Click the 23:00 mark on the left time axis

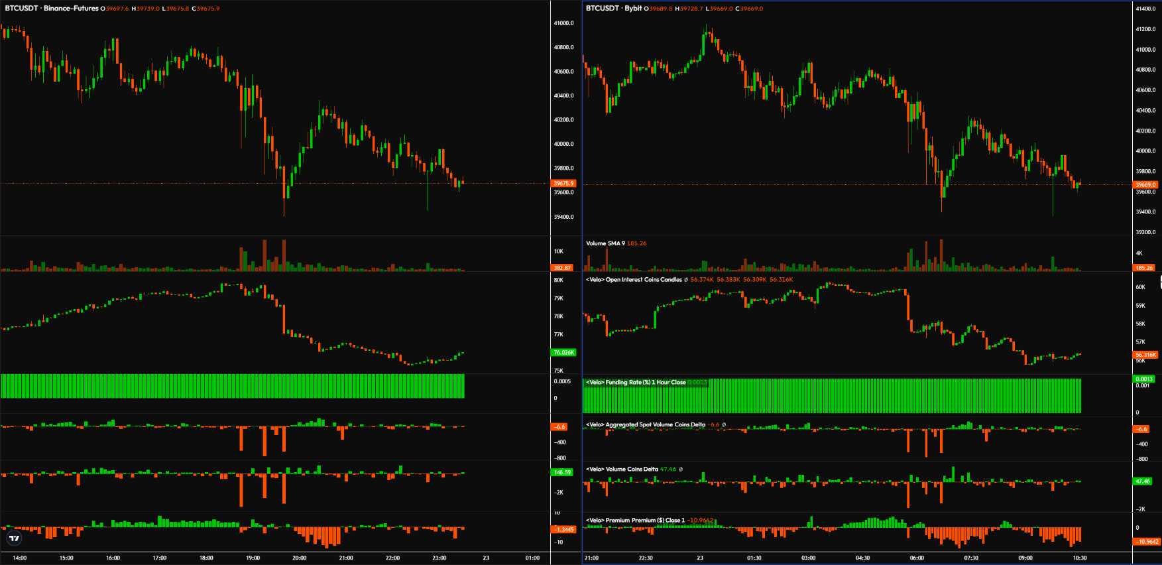click(x=439, y=558)
